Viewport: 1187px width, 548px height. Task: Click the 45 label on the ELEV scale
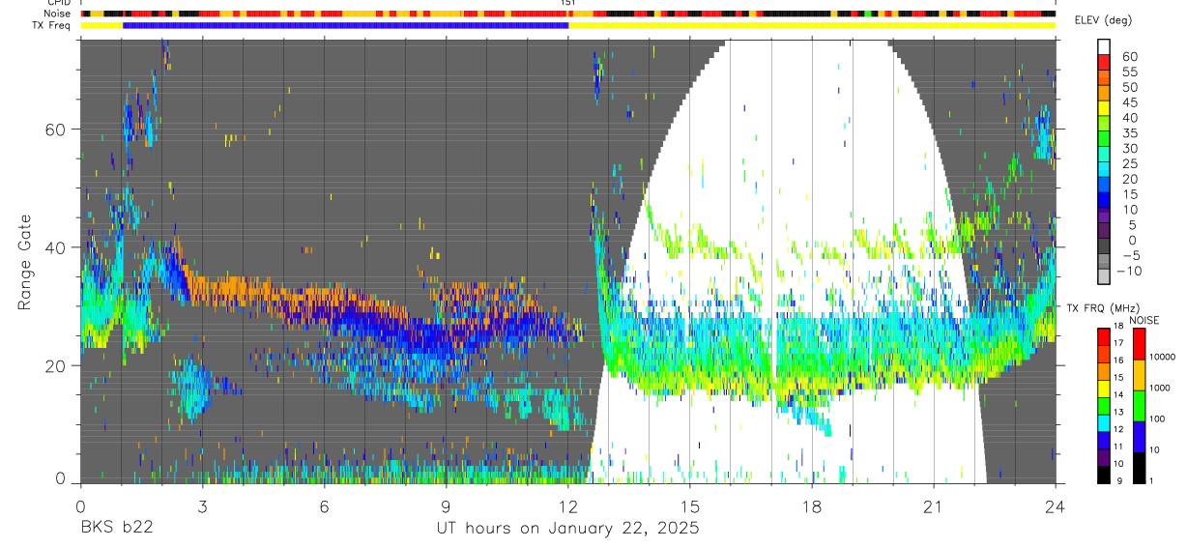click(1128, 102)
